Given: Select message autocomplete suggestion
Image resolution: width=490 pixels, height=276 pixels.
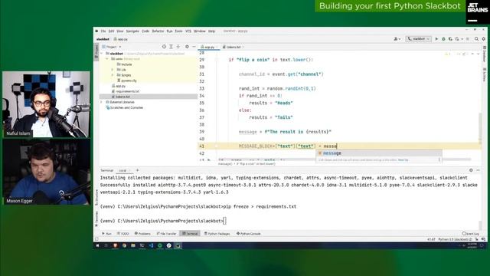Looking at the screenshot, I should click(x=379, y=153).
